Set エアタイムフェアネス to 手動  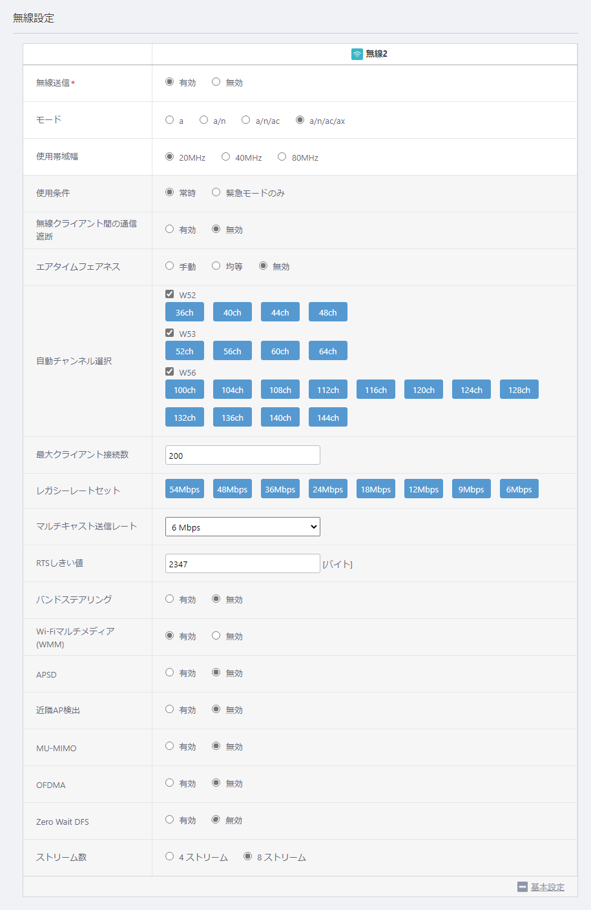[170, 266]
